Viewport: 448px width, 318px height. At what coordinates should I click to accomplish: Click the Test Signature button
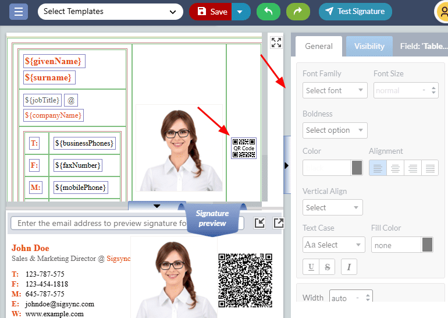pos(355,12)
